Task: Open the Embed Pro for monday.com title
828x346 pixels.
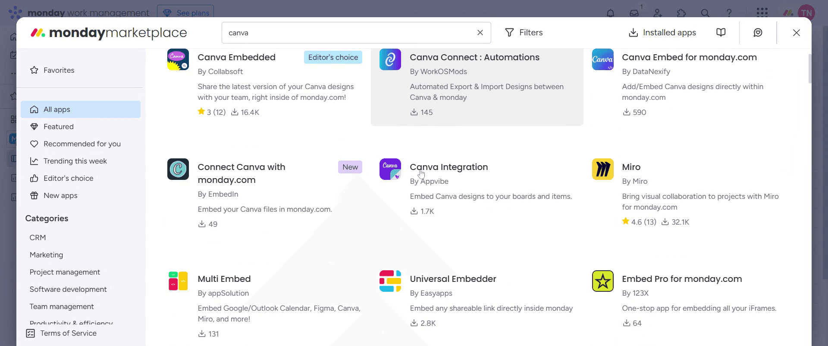Action: pos(682,279)
